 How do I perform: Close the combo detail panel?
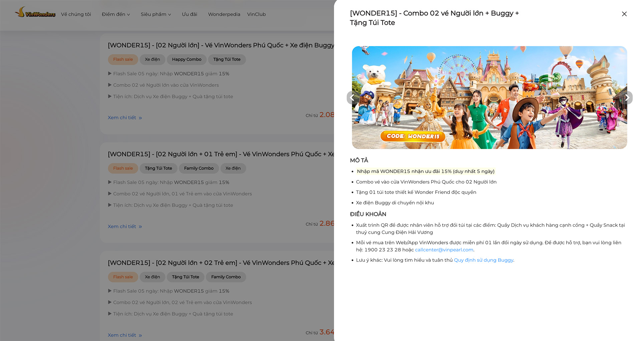tap(624, 14)
